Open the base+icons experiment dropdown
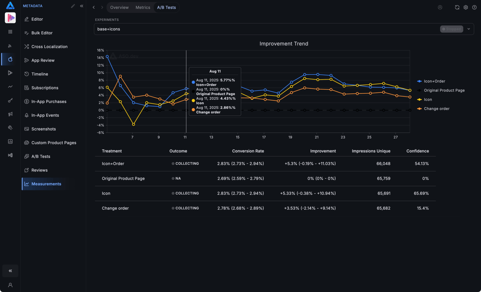Screen dimensions: 481x292 284,29
